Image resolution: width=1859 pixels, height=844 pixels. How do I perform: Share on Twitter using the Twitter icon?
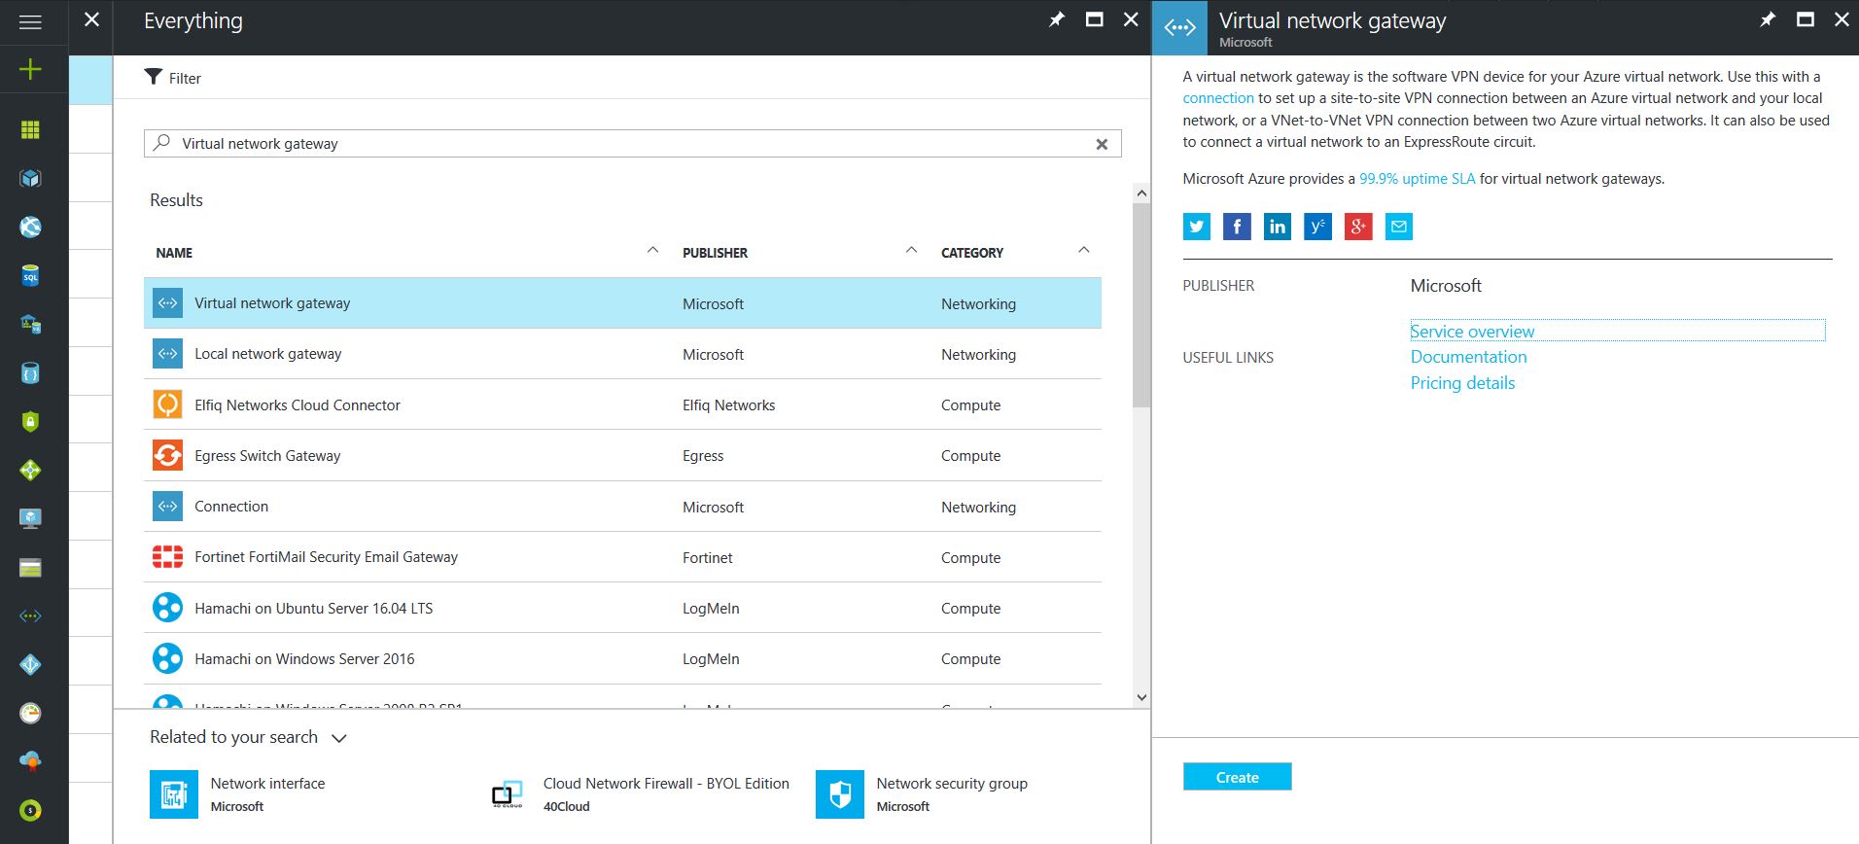1196,227
